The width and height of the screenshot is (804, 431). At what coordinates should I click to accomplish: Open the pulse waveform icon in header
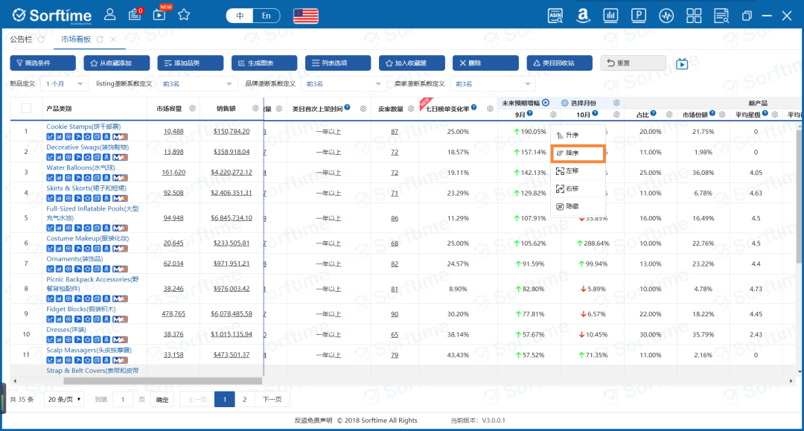[666, 16]
